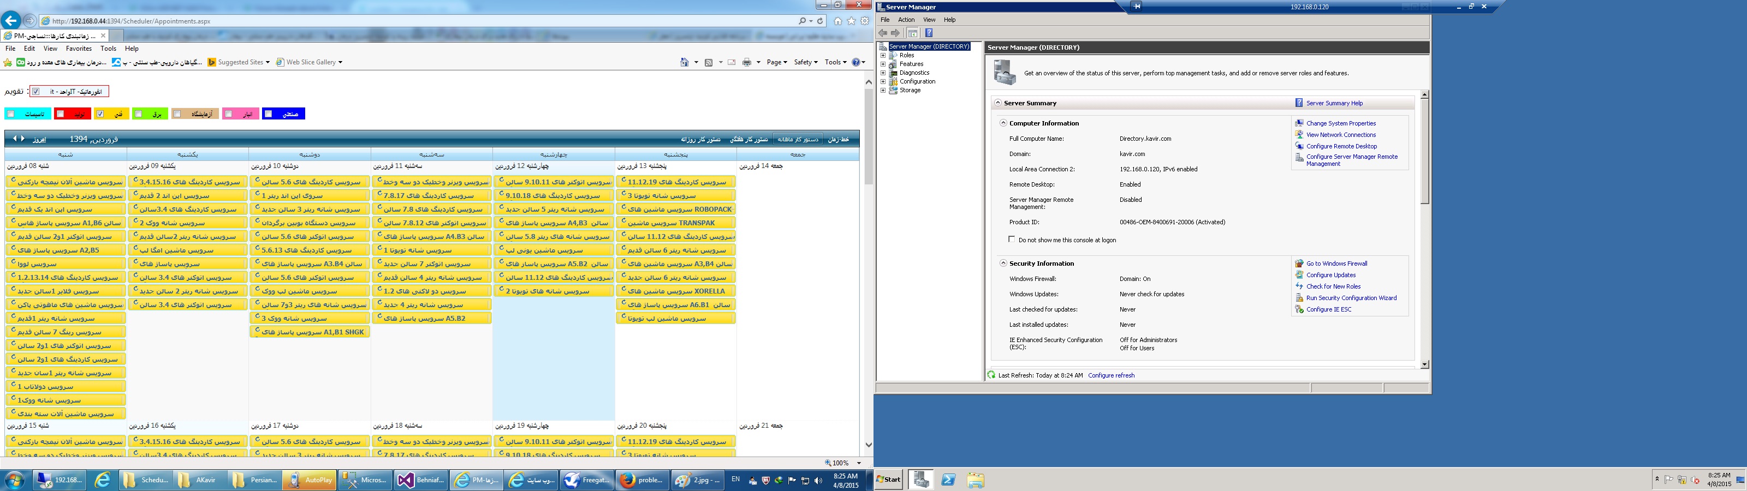Collapse the Computer Information section
1747x491 pixels.
(x=1003, y=123)
